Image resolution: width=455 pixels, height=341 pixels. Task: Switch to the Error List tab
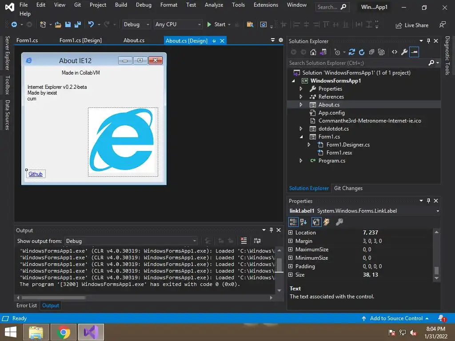point(27,305)
